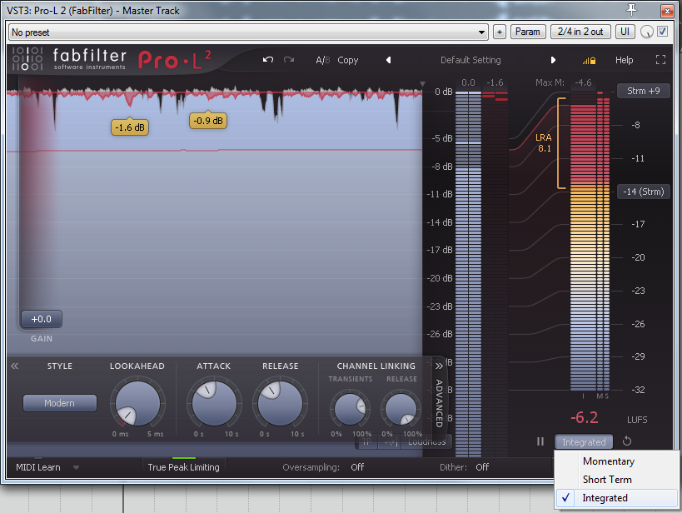Click the -0.9 dB peak label
682x513 pixels.
(x=208, y=121)
